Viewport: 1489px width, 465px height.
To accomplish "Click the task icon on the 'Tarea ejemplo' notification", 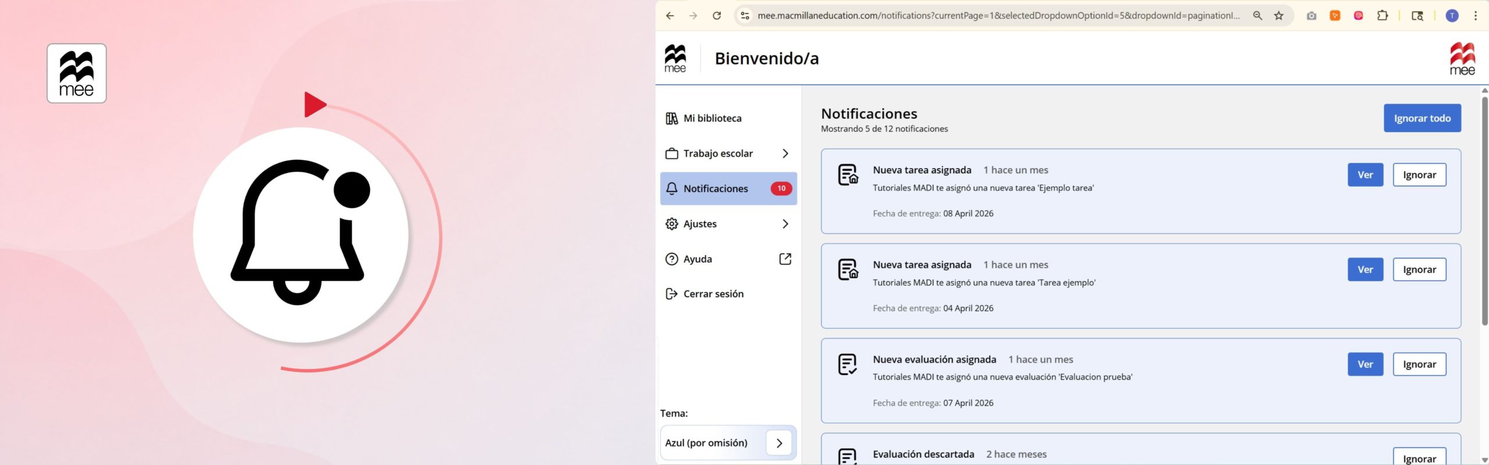I will point(848,269).
